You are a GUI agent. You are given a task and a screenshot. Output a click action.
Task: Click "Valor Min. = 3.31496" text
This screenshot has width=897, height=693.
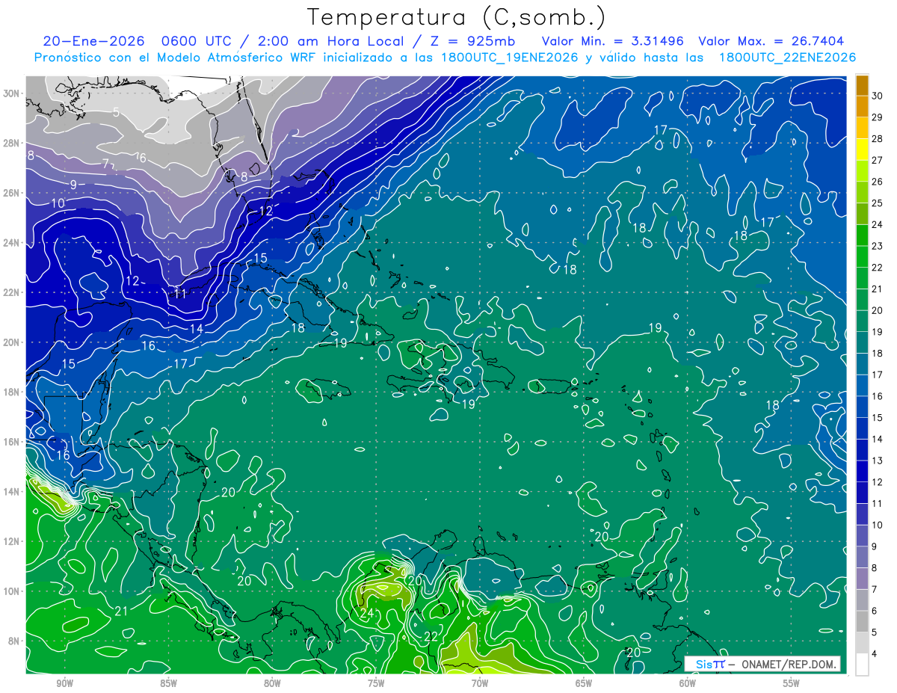point(612,41)
